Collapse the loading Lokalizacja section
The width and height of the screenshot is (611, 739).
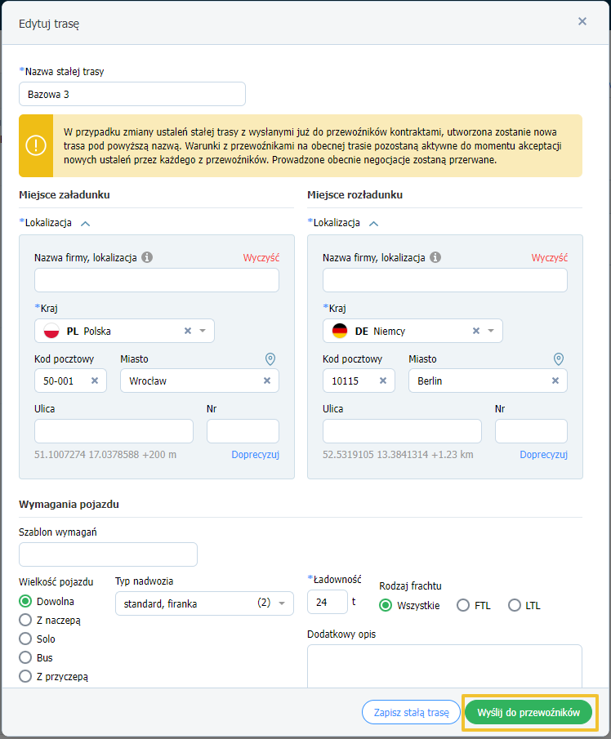click(85, 224)
